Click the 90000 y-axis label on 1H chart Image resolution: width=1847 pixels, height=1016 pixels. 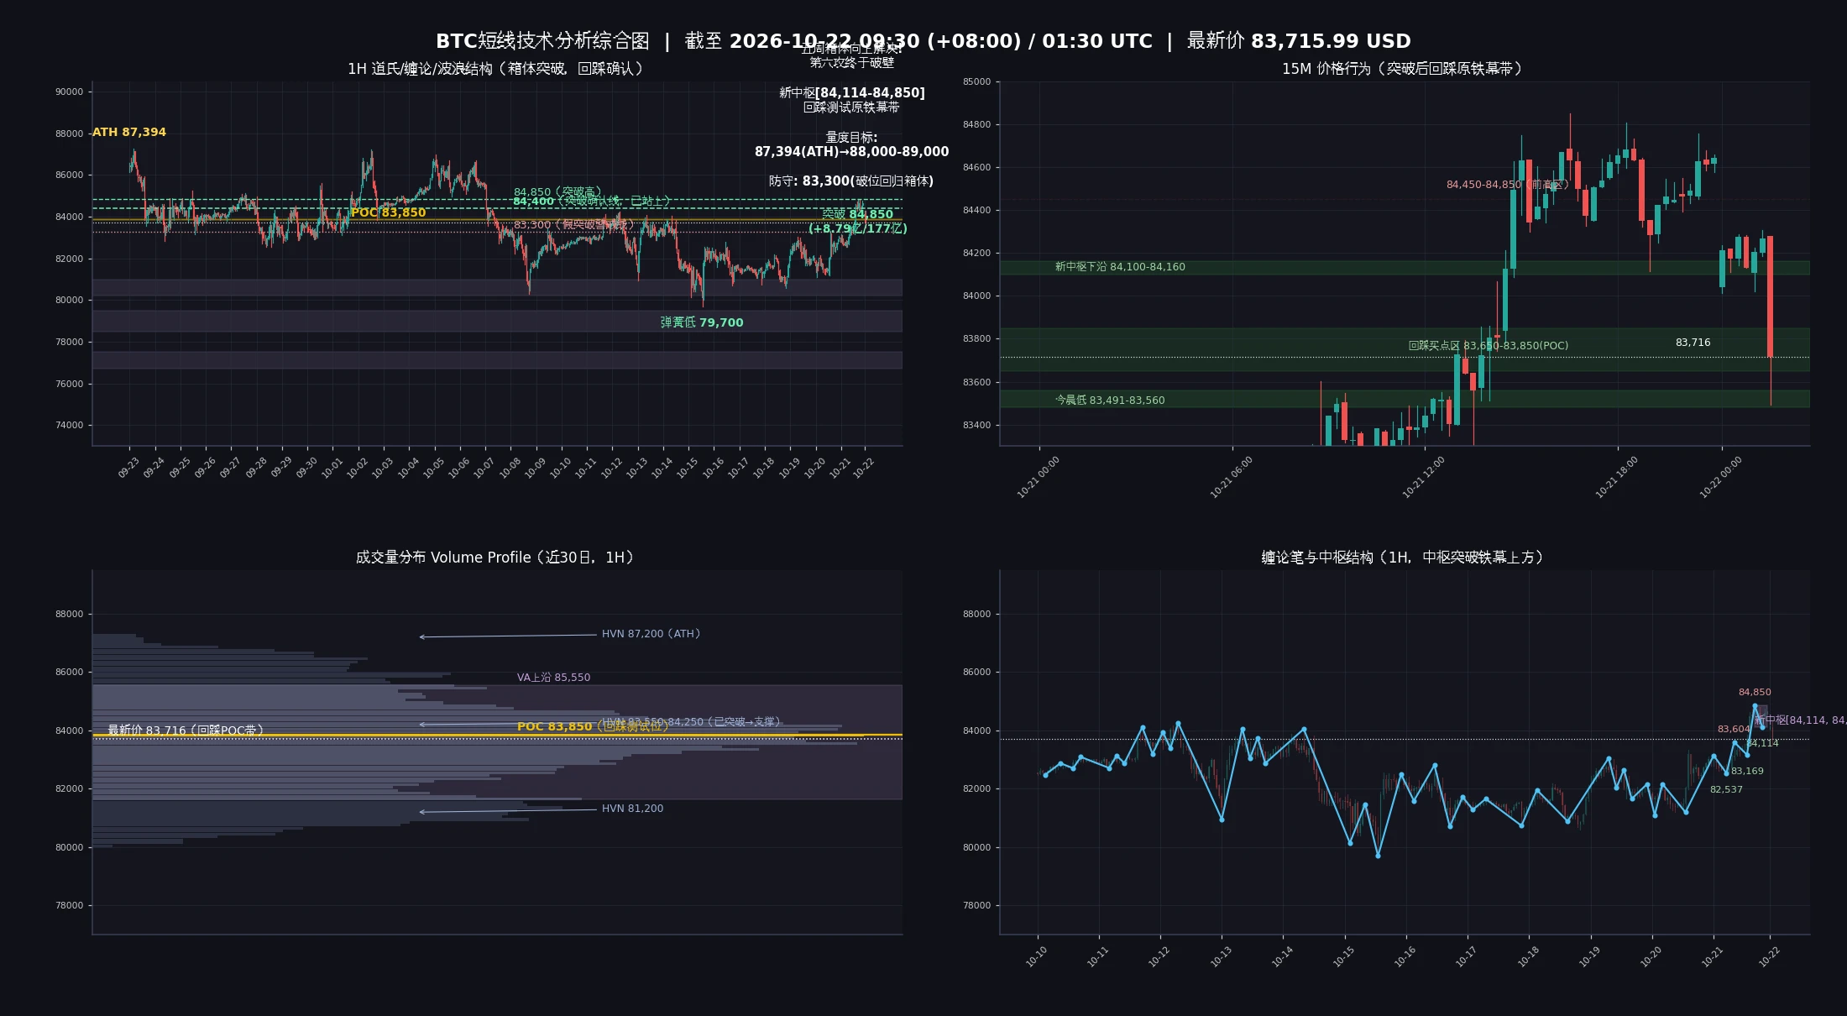point(70,92)
